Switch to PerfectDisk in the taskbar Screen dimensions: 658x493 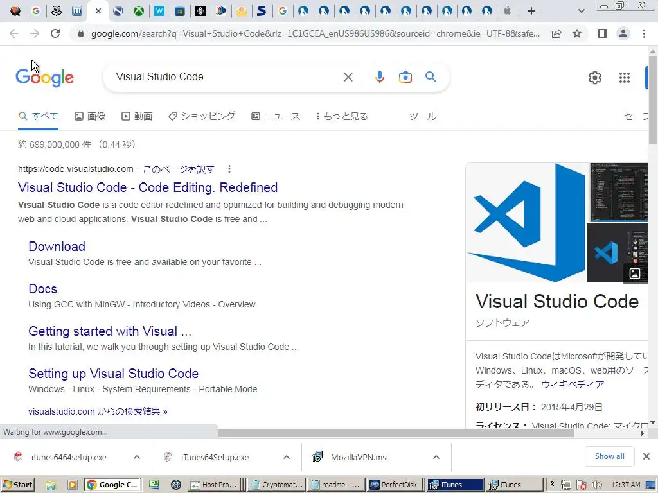(395, 485)
